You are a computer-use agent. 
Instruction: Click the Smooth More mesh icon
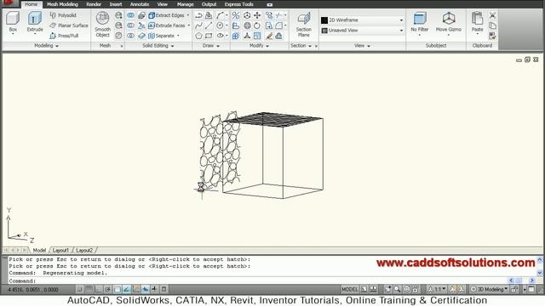[118, 15]
